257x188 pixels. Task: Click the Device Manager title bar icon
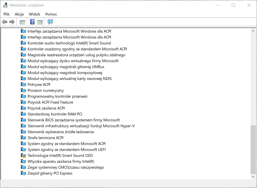5,5
